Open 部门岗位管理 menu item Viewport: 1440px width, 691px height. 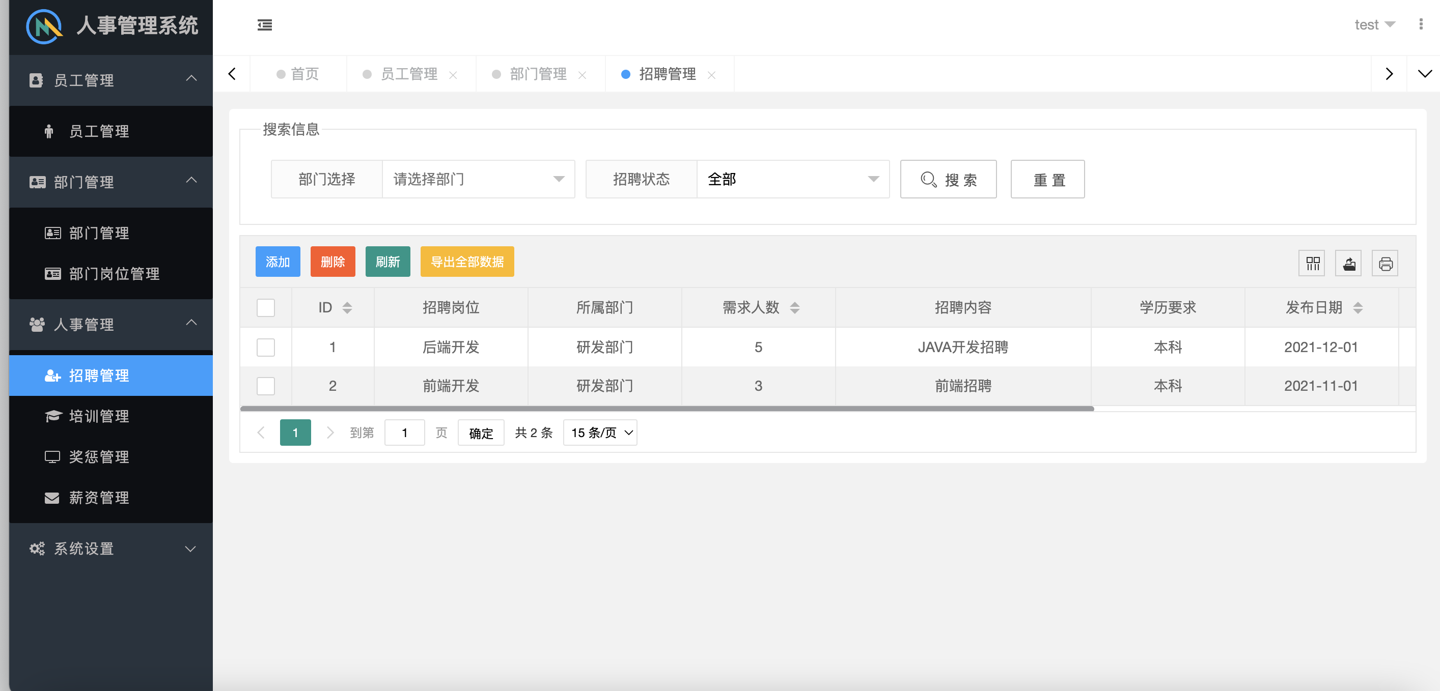(x=110, y=273)
